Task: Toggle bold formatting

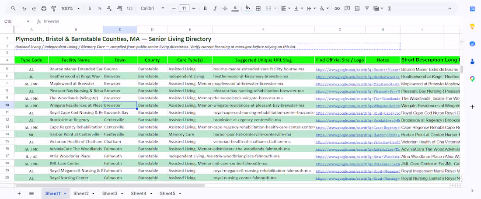Action: 205,9
